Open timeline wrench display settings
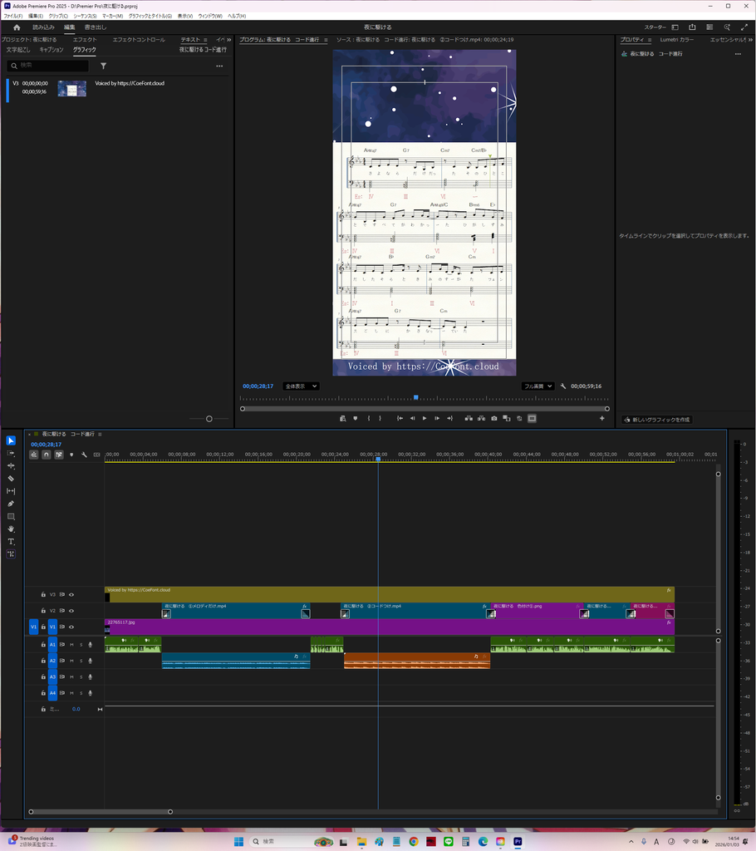Image resolution: width=756 pixels, height=851 pixels. tap(84, 455)
